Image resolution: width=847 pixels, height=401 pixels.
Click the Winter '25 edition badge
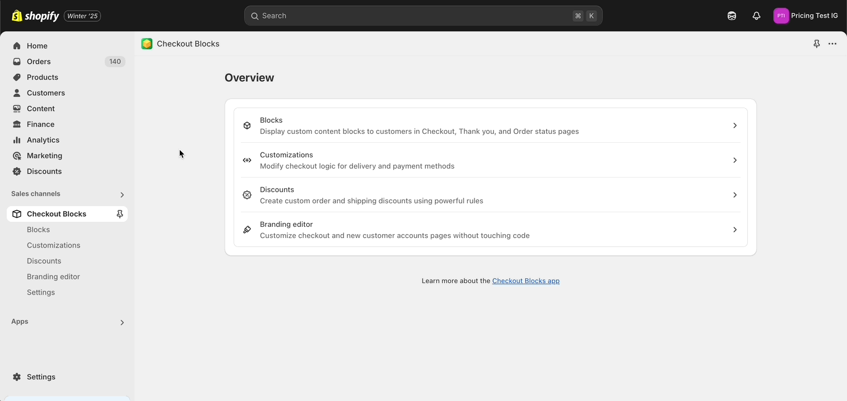tap(82, 16)
